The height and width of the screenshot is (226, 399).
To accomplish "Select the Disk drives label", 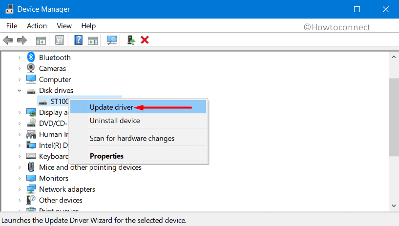I will click(56, 90).
